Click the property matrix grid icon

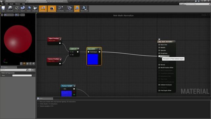point(30,70)
